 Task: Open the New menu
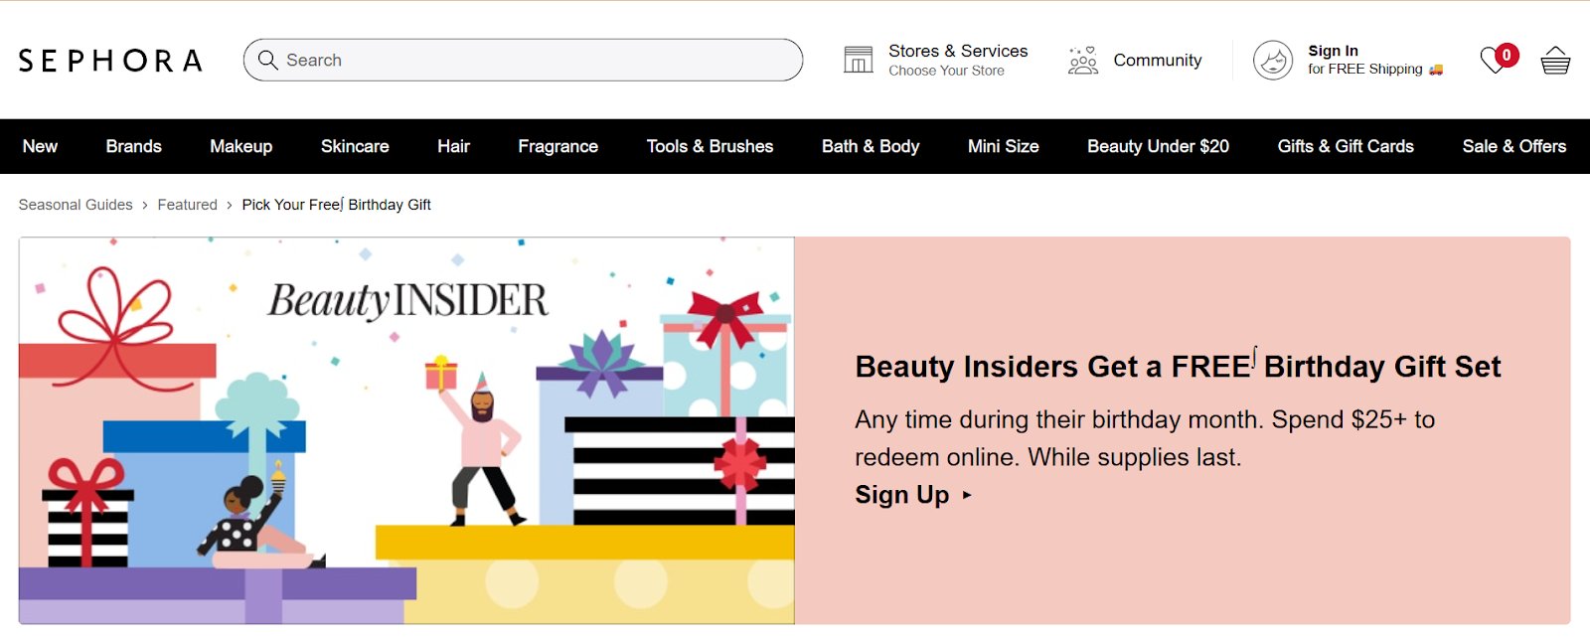[40, 146]
